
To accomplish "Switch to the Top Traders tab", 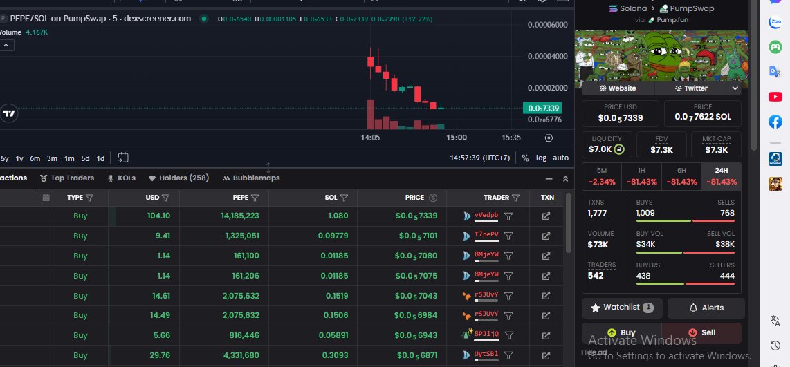I will (67, 178).
